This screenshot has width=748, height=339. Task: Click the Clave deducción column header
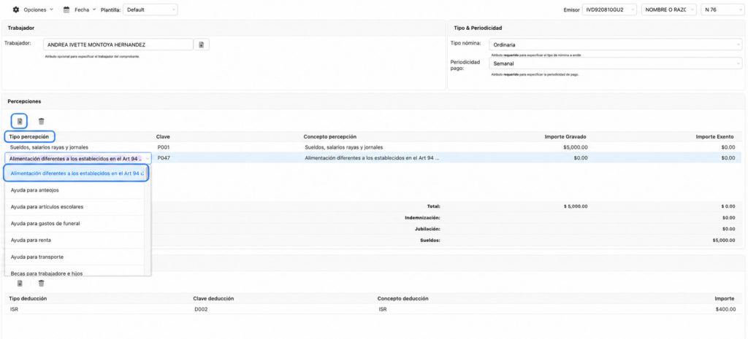pos(213,298)
